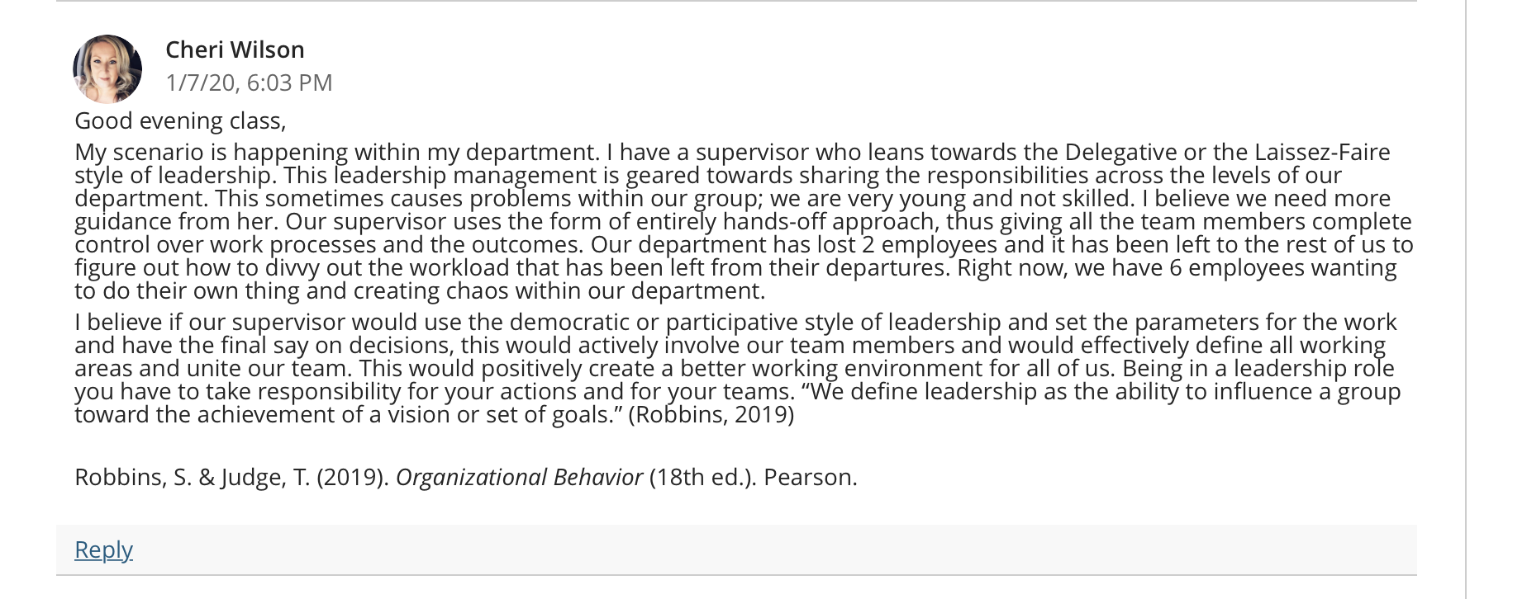Click the word 'Laissez-Faire' in first paragraph
The height and width of the screenshot is (599, 1527).
pyautogui.click(x=1322, y=152)
